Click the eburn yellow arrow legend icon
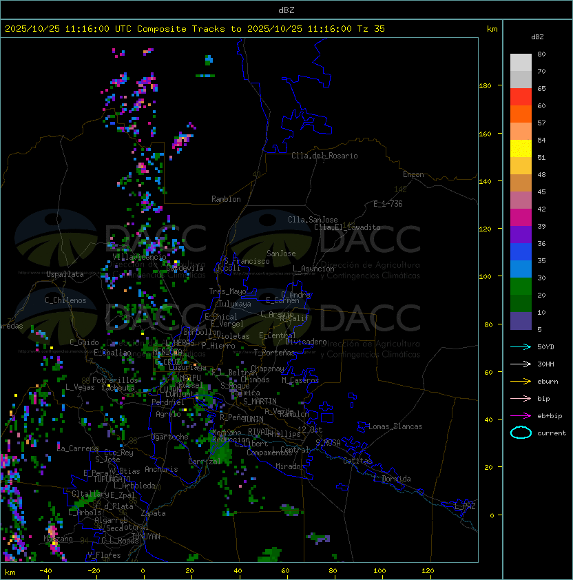573x580 pixels. (x=521, y=382)
